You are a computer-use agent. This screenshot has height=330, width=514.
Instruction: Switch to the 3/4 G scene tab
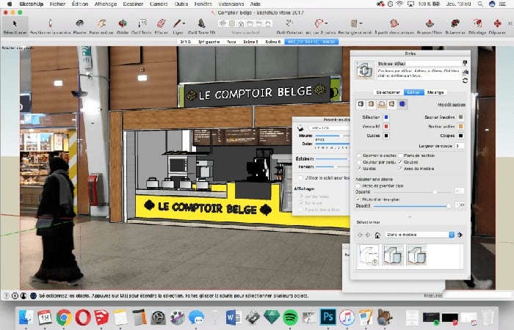tap(186, 42)
